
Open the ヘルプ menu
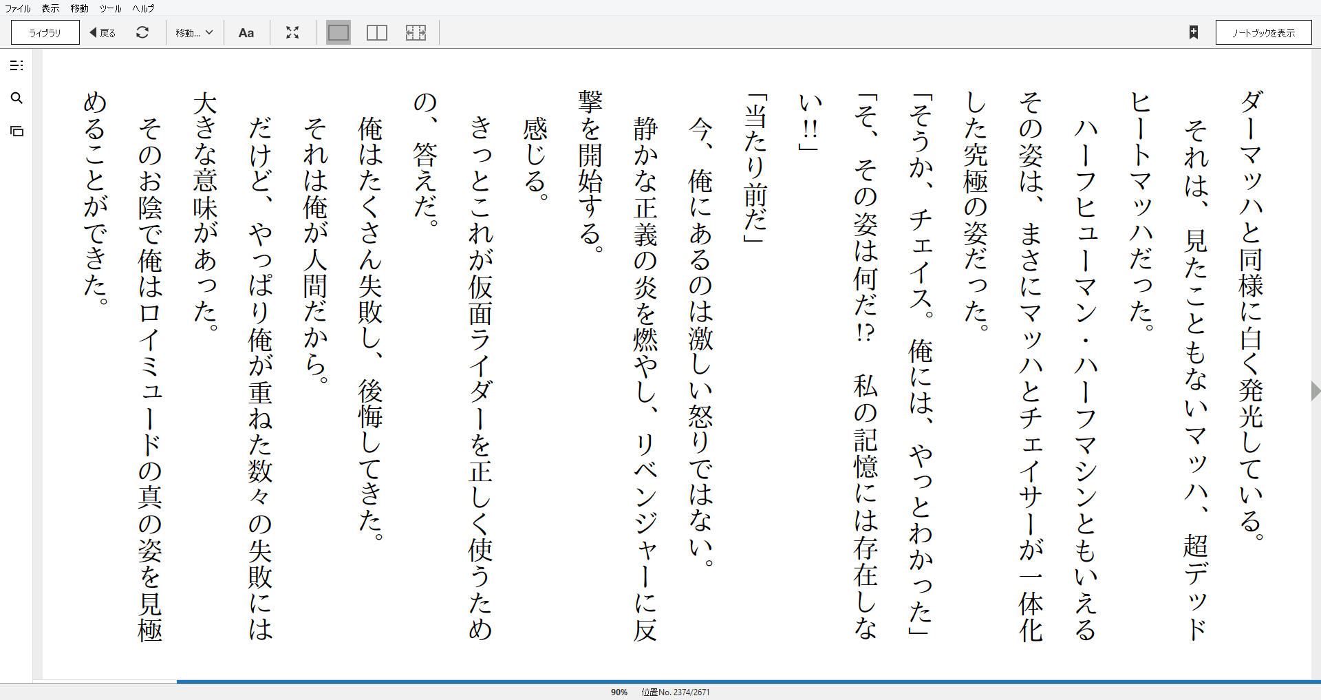[142, 8]
